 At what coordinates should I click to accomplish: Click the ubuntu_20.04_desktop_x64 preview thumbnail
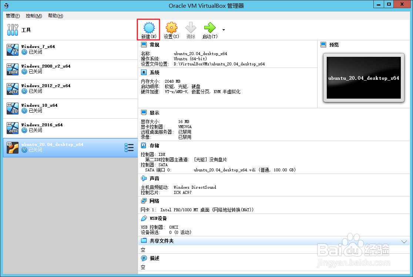tap(363, 78)
